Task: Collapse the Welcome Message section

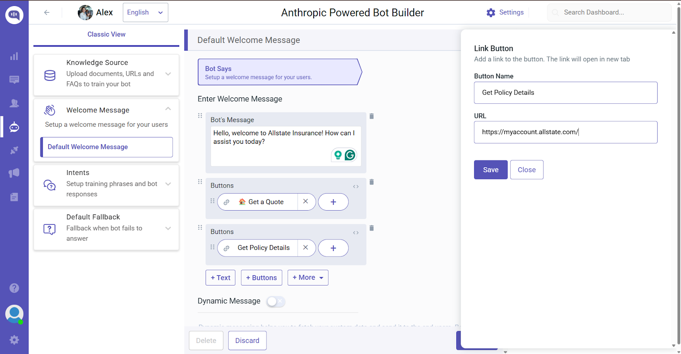Action: [168, 109]
